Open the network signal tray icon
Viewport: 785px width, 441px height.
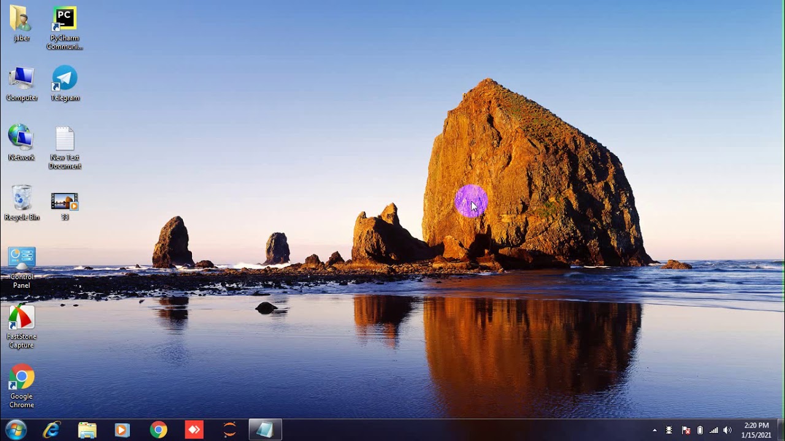pyautogui.click(x=714, y=431)
